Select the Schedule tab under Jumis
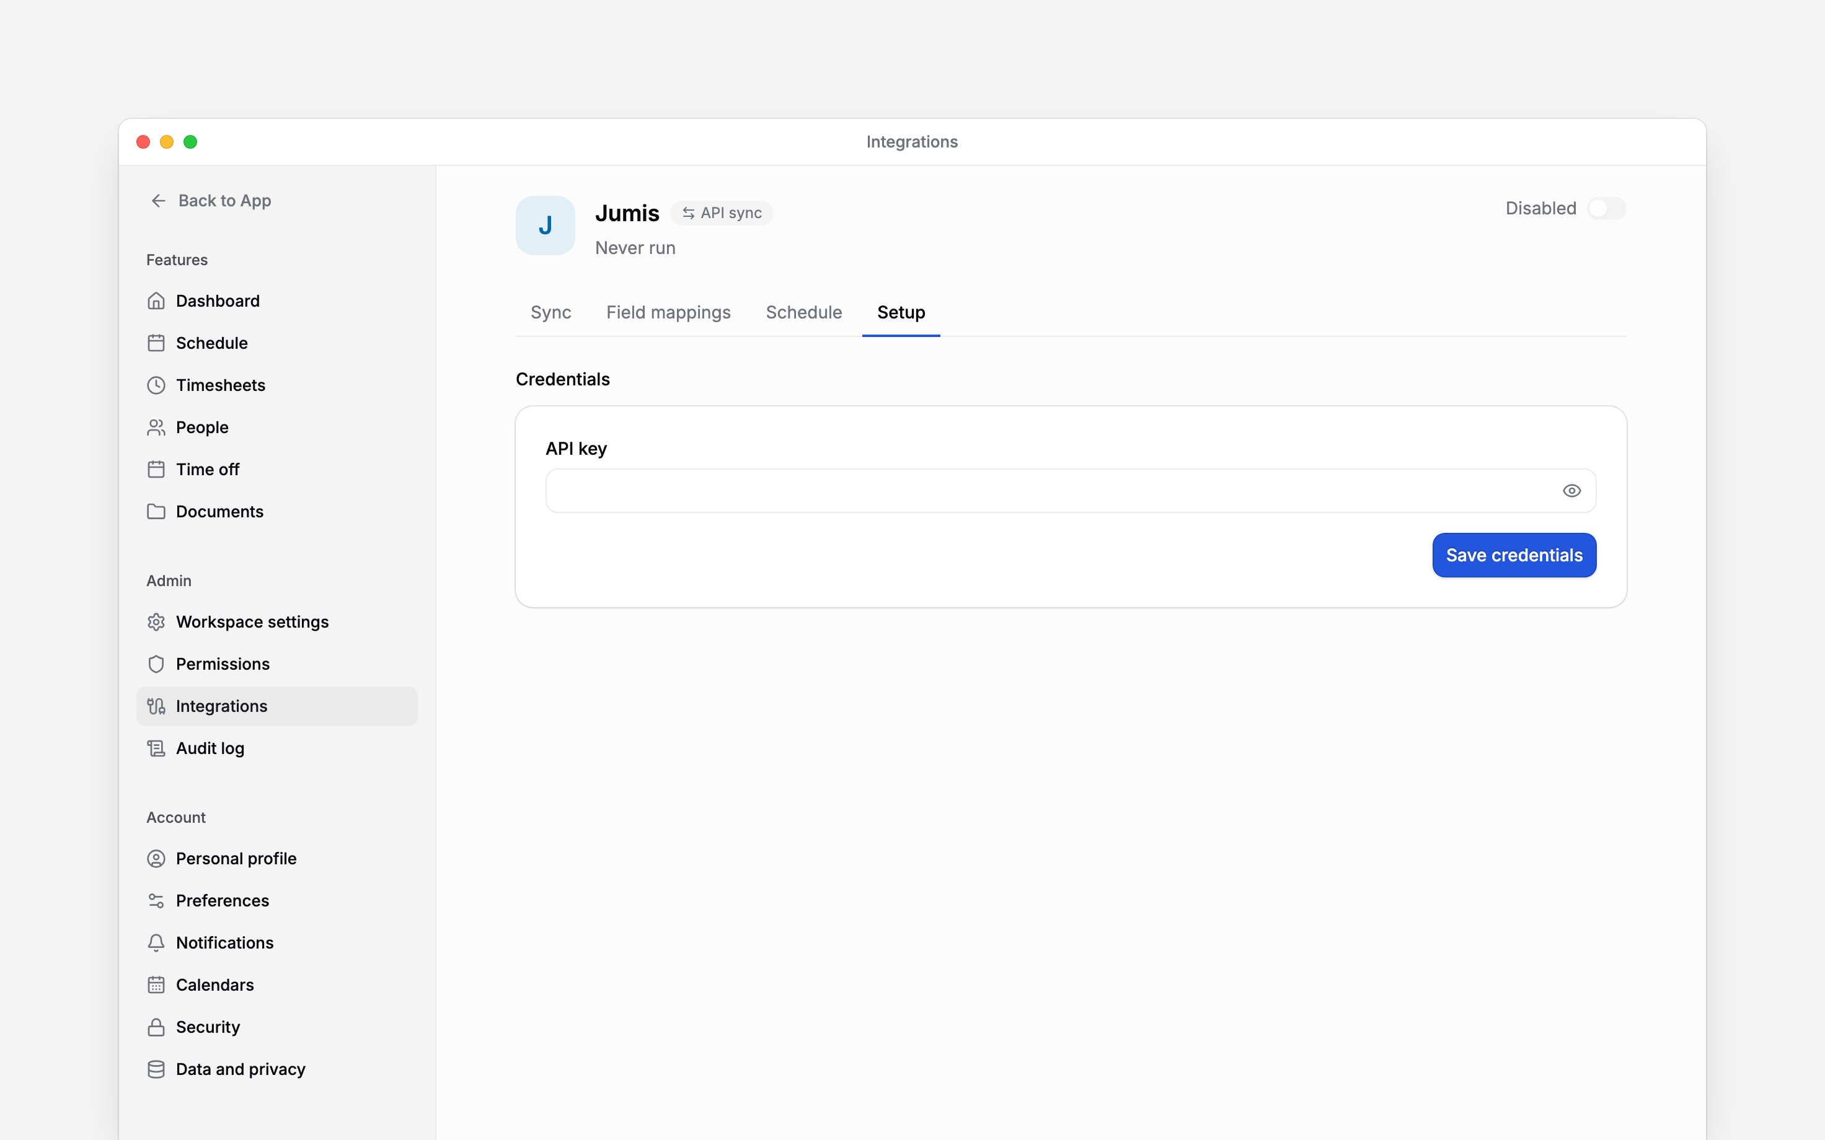 point(804,312)
